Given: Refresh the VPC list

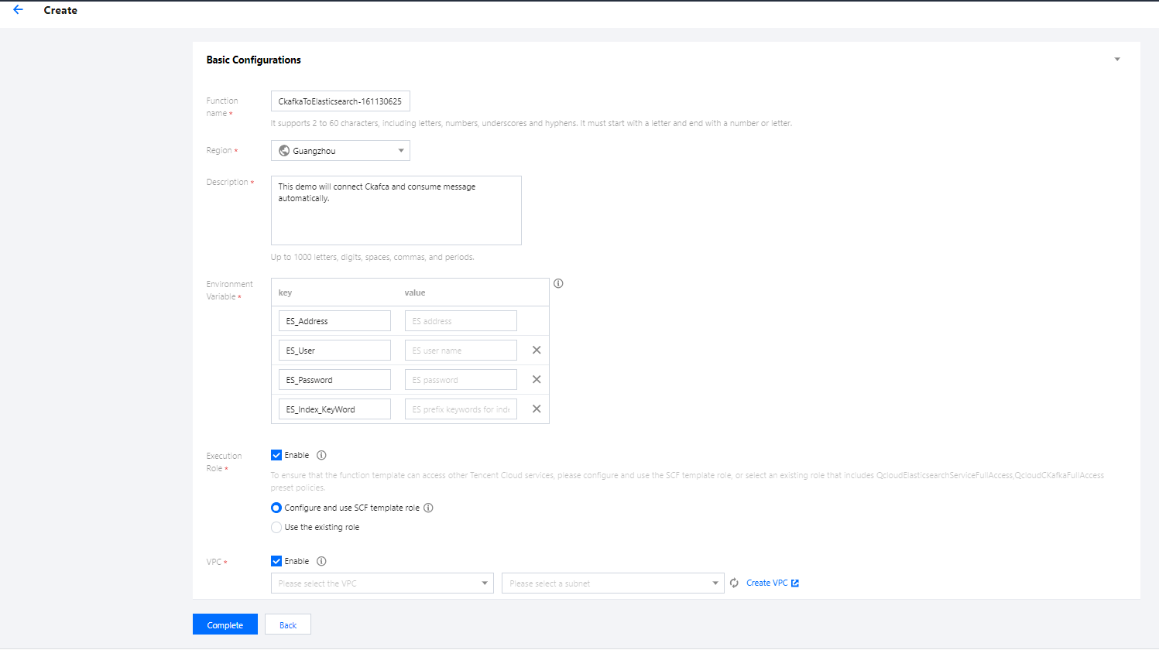Looking at the screenshot, I should [x=734, y=583].
